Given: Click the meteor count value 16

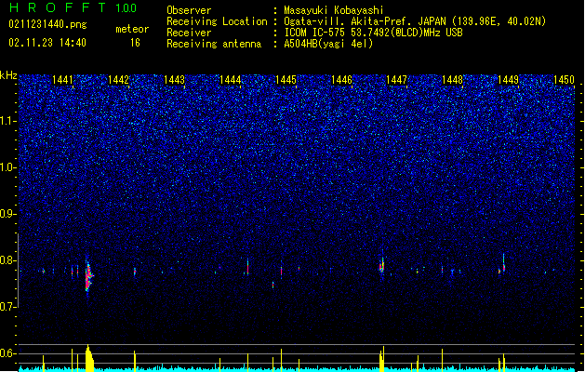Looking at the screenshot, I should click(x=135, y=43).
